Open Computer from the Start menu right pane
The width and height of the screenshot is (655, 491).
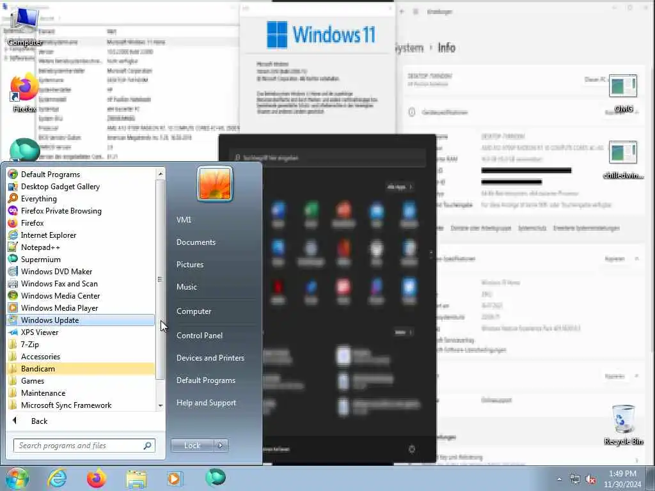(x=194, y=311)
